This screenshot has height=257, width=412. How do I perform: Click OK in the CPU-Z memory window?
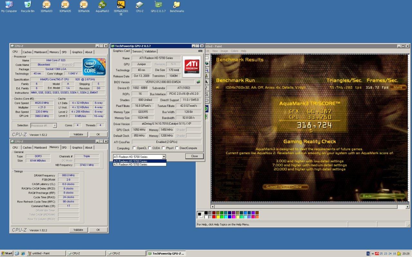click(x=98, y=230)
